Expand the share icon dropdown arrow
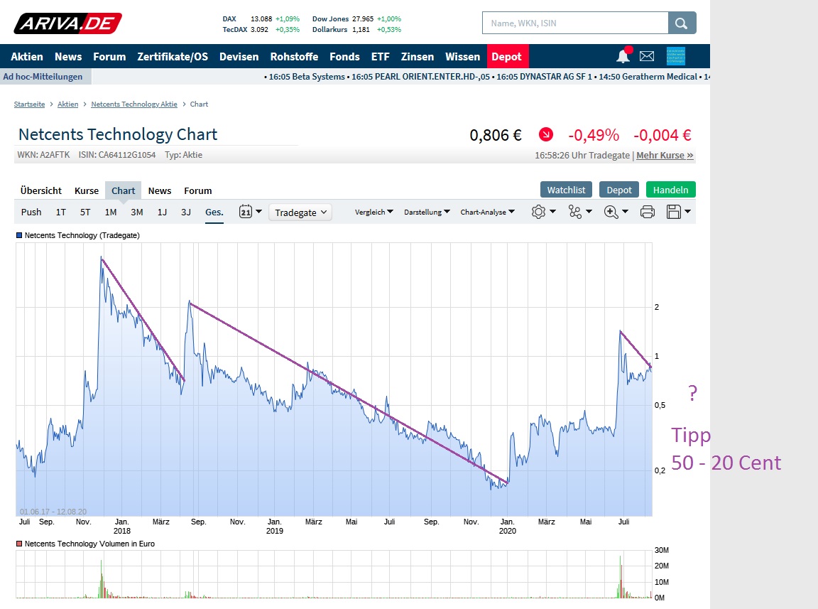This screenshot has height=609, width=818. click(x=589, y=212)
